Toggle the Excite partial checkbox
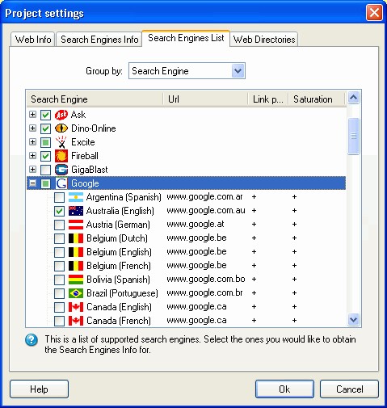 coord(45,142)
